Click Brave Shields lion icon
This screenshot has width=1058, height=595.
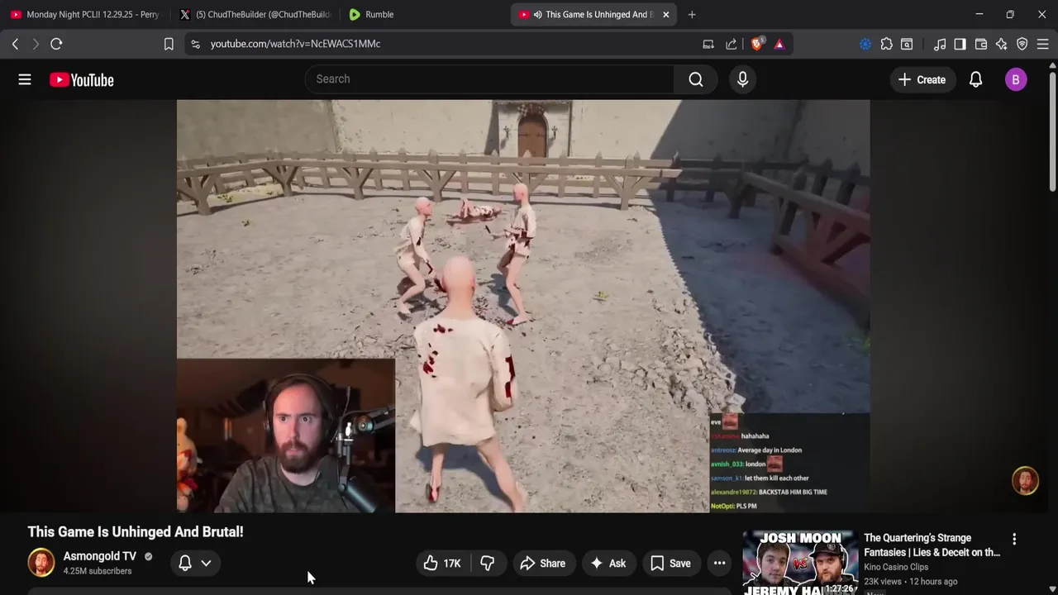point(756,44)
